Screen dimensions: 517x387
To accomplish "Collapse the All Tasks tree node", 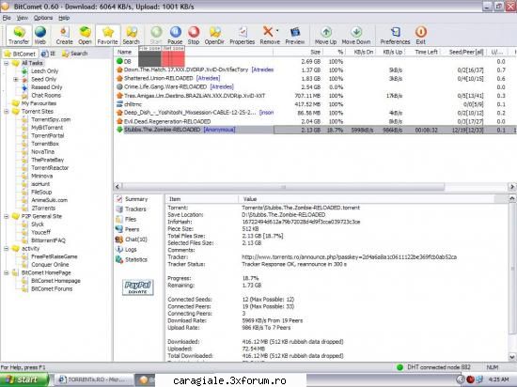I will click(7, 63).
